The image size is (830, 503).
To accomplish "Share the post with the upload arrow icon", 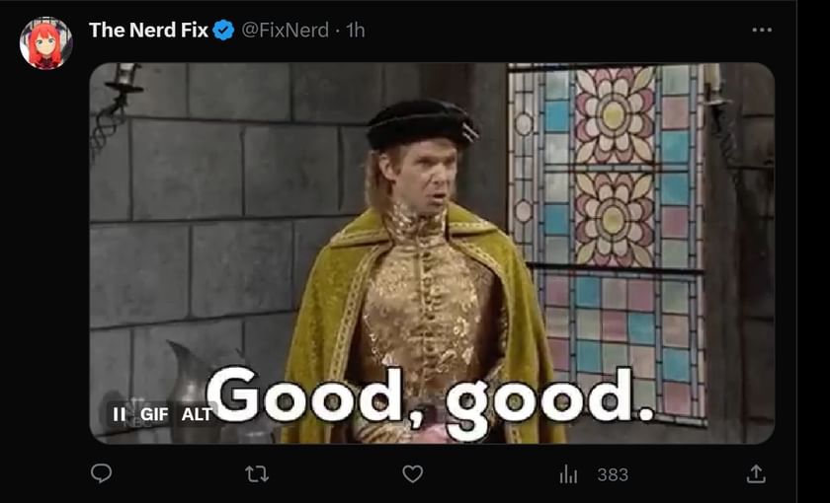I will (x=756, y=474).
